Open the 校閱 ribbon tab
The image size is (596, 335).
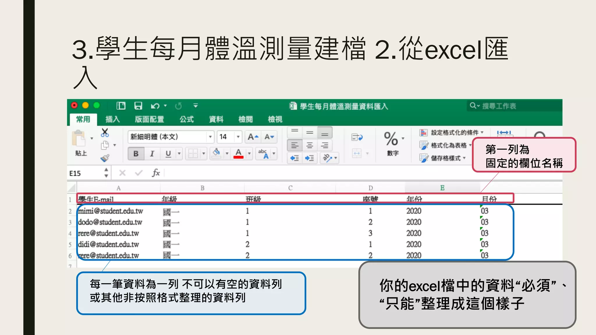tap(246, 119)
